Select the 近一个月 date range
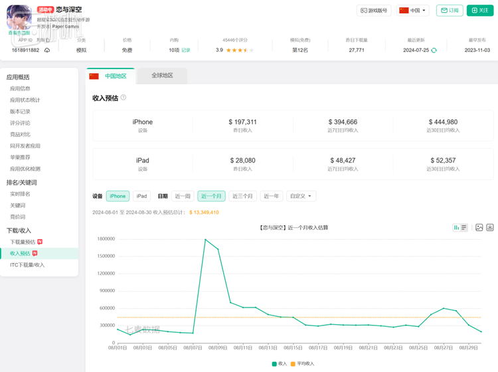 click(211, 196)
